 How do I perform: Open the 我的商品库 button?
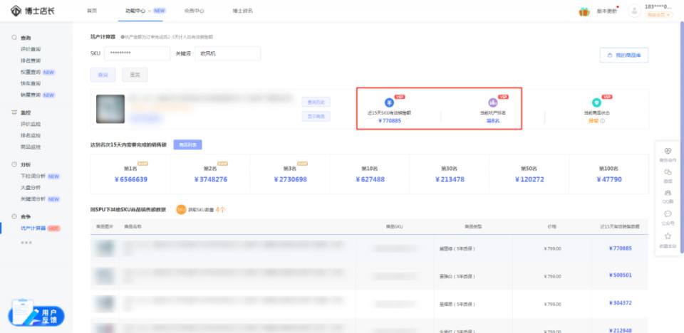coord(624,55)
